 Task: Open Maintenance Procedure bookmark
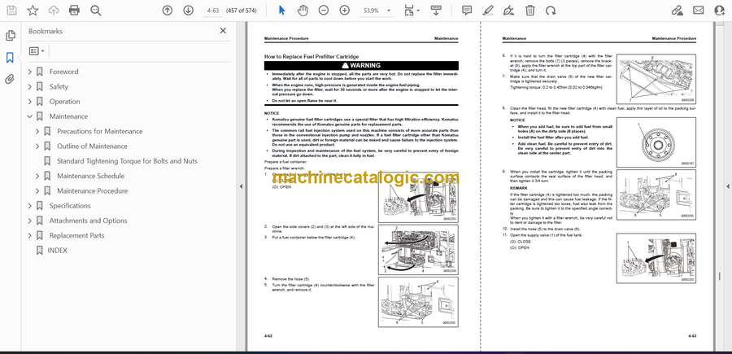click(92, 190)
